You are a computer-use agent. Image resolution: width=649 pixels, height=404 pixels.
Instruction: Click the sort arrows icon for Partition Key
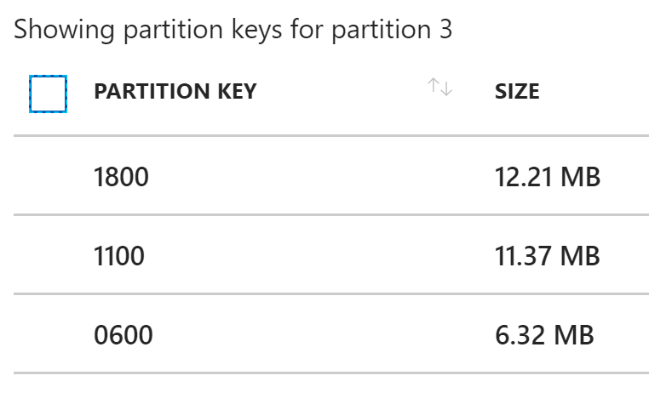coord(439,87)
